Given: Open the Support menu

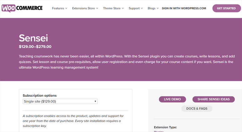Looking at the screenshot, I should click(x=134, y=8).
